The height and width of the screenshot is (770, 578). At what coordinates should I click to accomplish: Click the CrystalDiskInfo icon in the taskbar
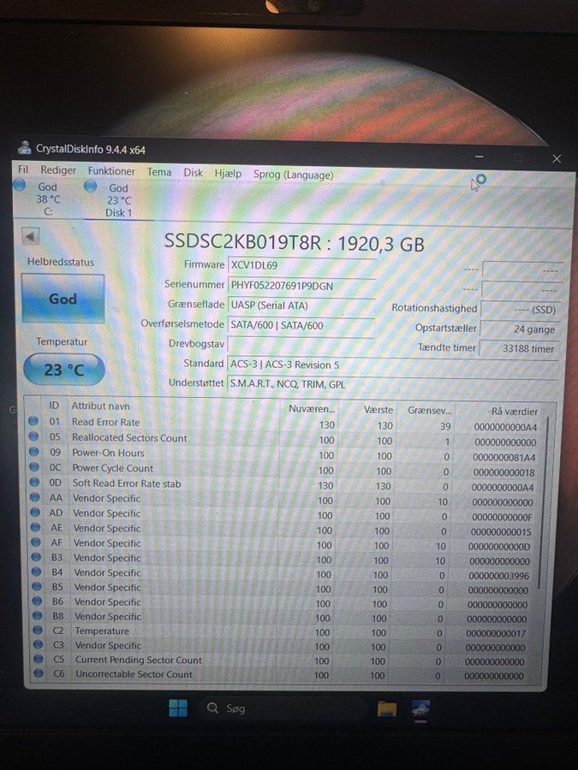pyautogui.click(x=420, y=708)
